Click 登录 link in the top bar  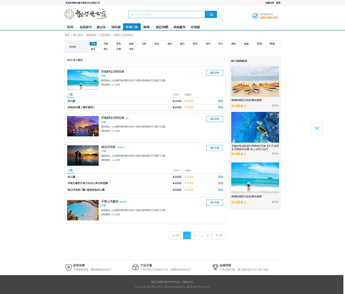pos(278,2)
